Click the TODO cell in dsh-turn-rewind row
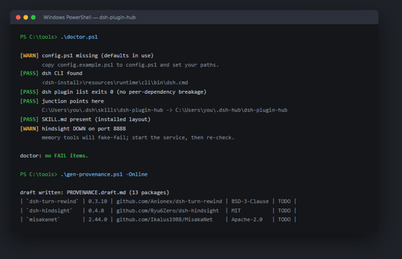This screenshot has height=259, width=402. coord(284,201)
